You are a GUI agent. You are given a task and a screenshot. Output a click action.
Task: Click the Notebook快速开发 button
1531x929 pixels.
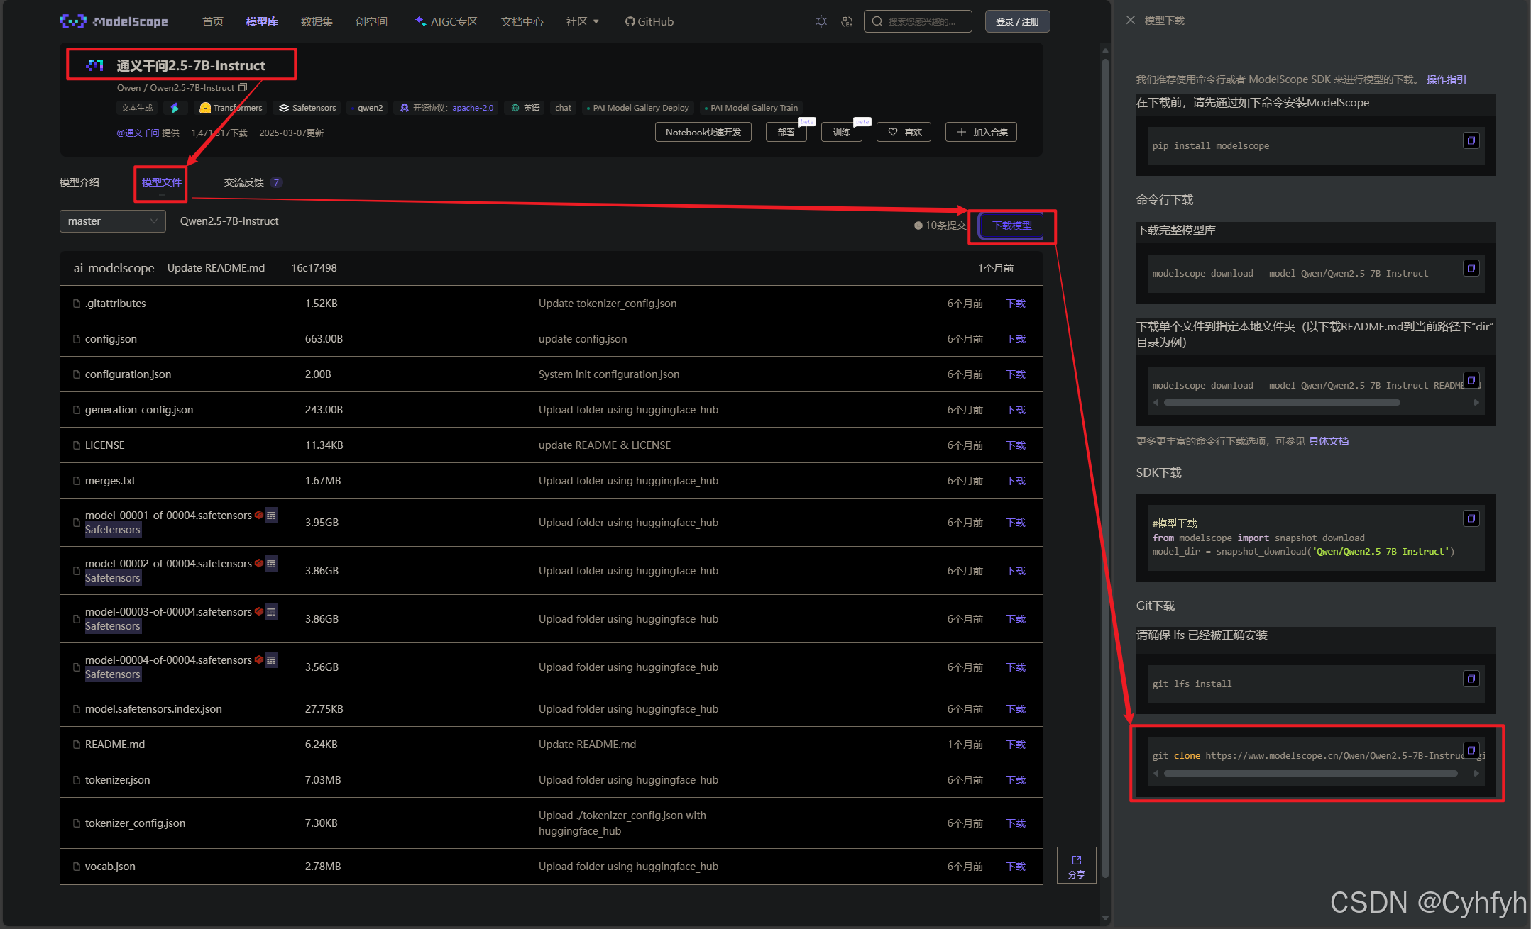click(x=703, y=132)
